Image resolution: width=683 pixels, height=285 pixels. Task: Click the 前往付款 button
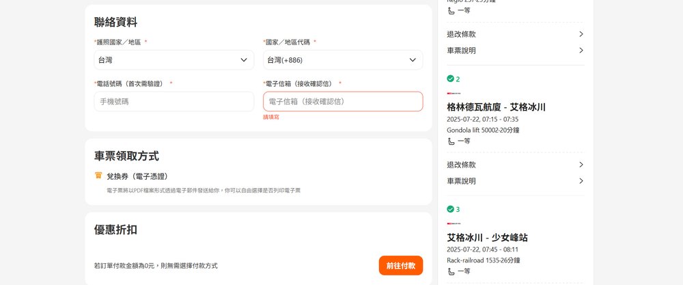[x=401, y=265]
